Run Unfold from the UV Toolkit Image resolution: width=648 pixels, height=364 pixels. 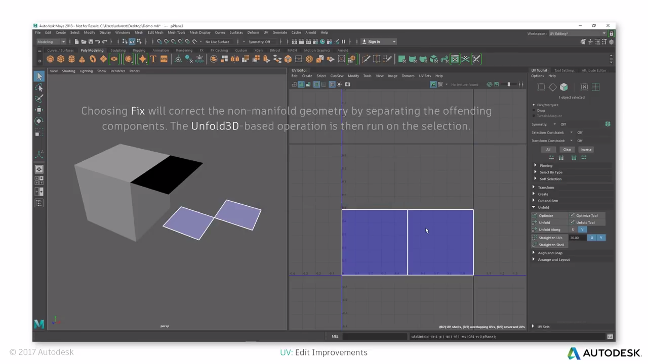coord(545,222)
